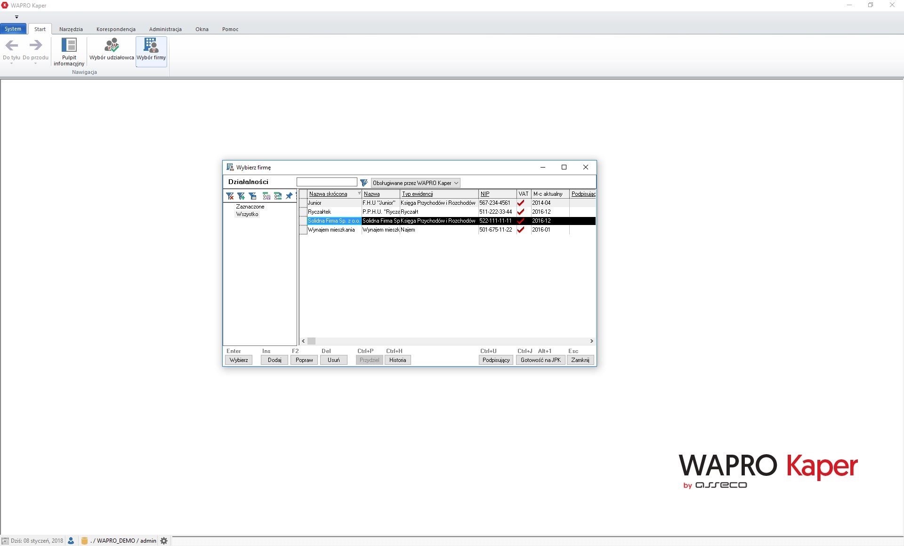Click the Do przodu forward arrow
The width and height of the screenshot is (904, 546).
point(36,46)
